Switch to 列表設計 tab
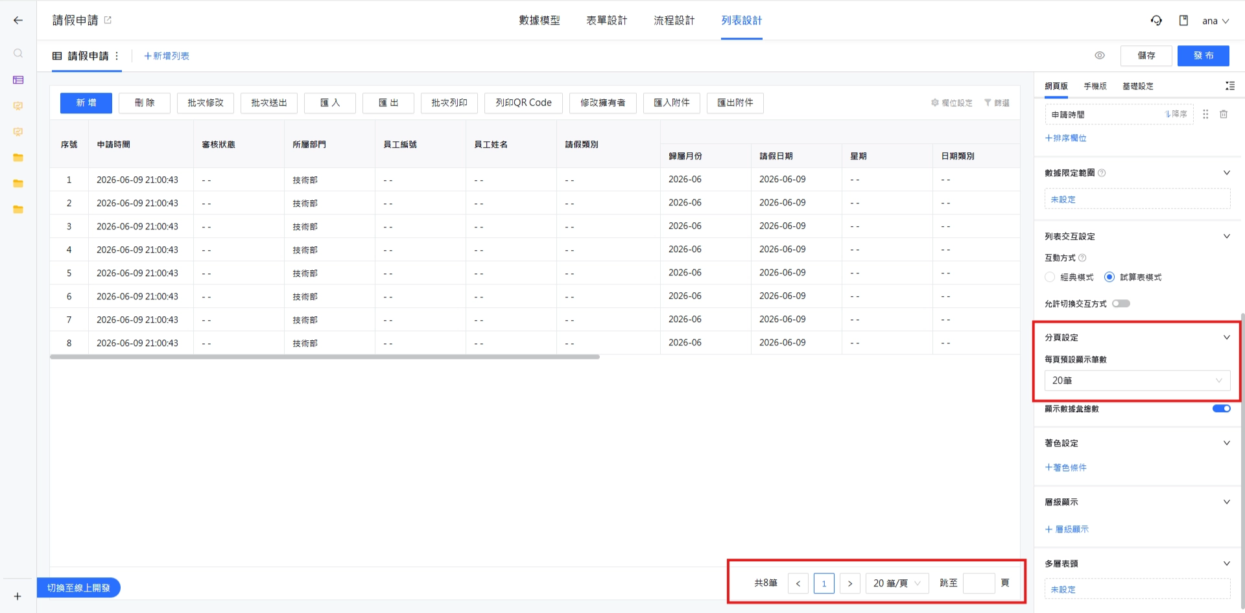The width and height of the screenshot is (1245, 613). pos(742,21)
